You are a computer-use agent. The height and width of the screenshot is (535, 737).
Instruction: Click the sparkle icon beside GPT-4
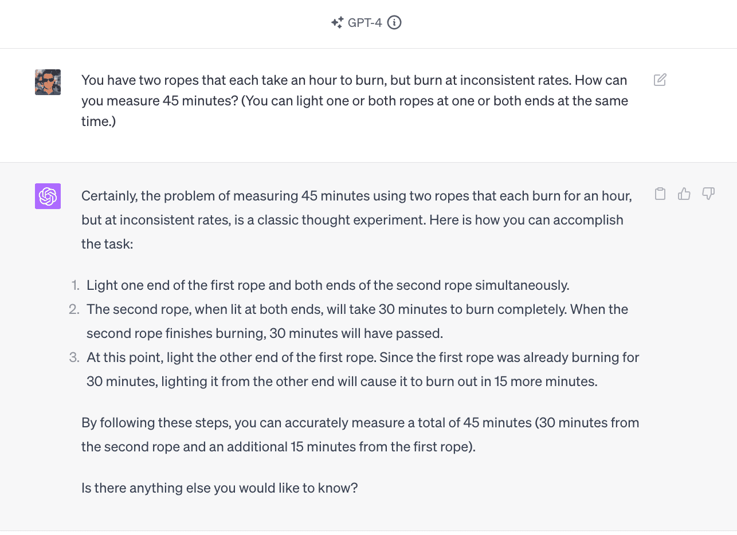(x=337, y=23)
